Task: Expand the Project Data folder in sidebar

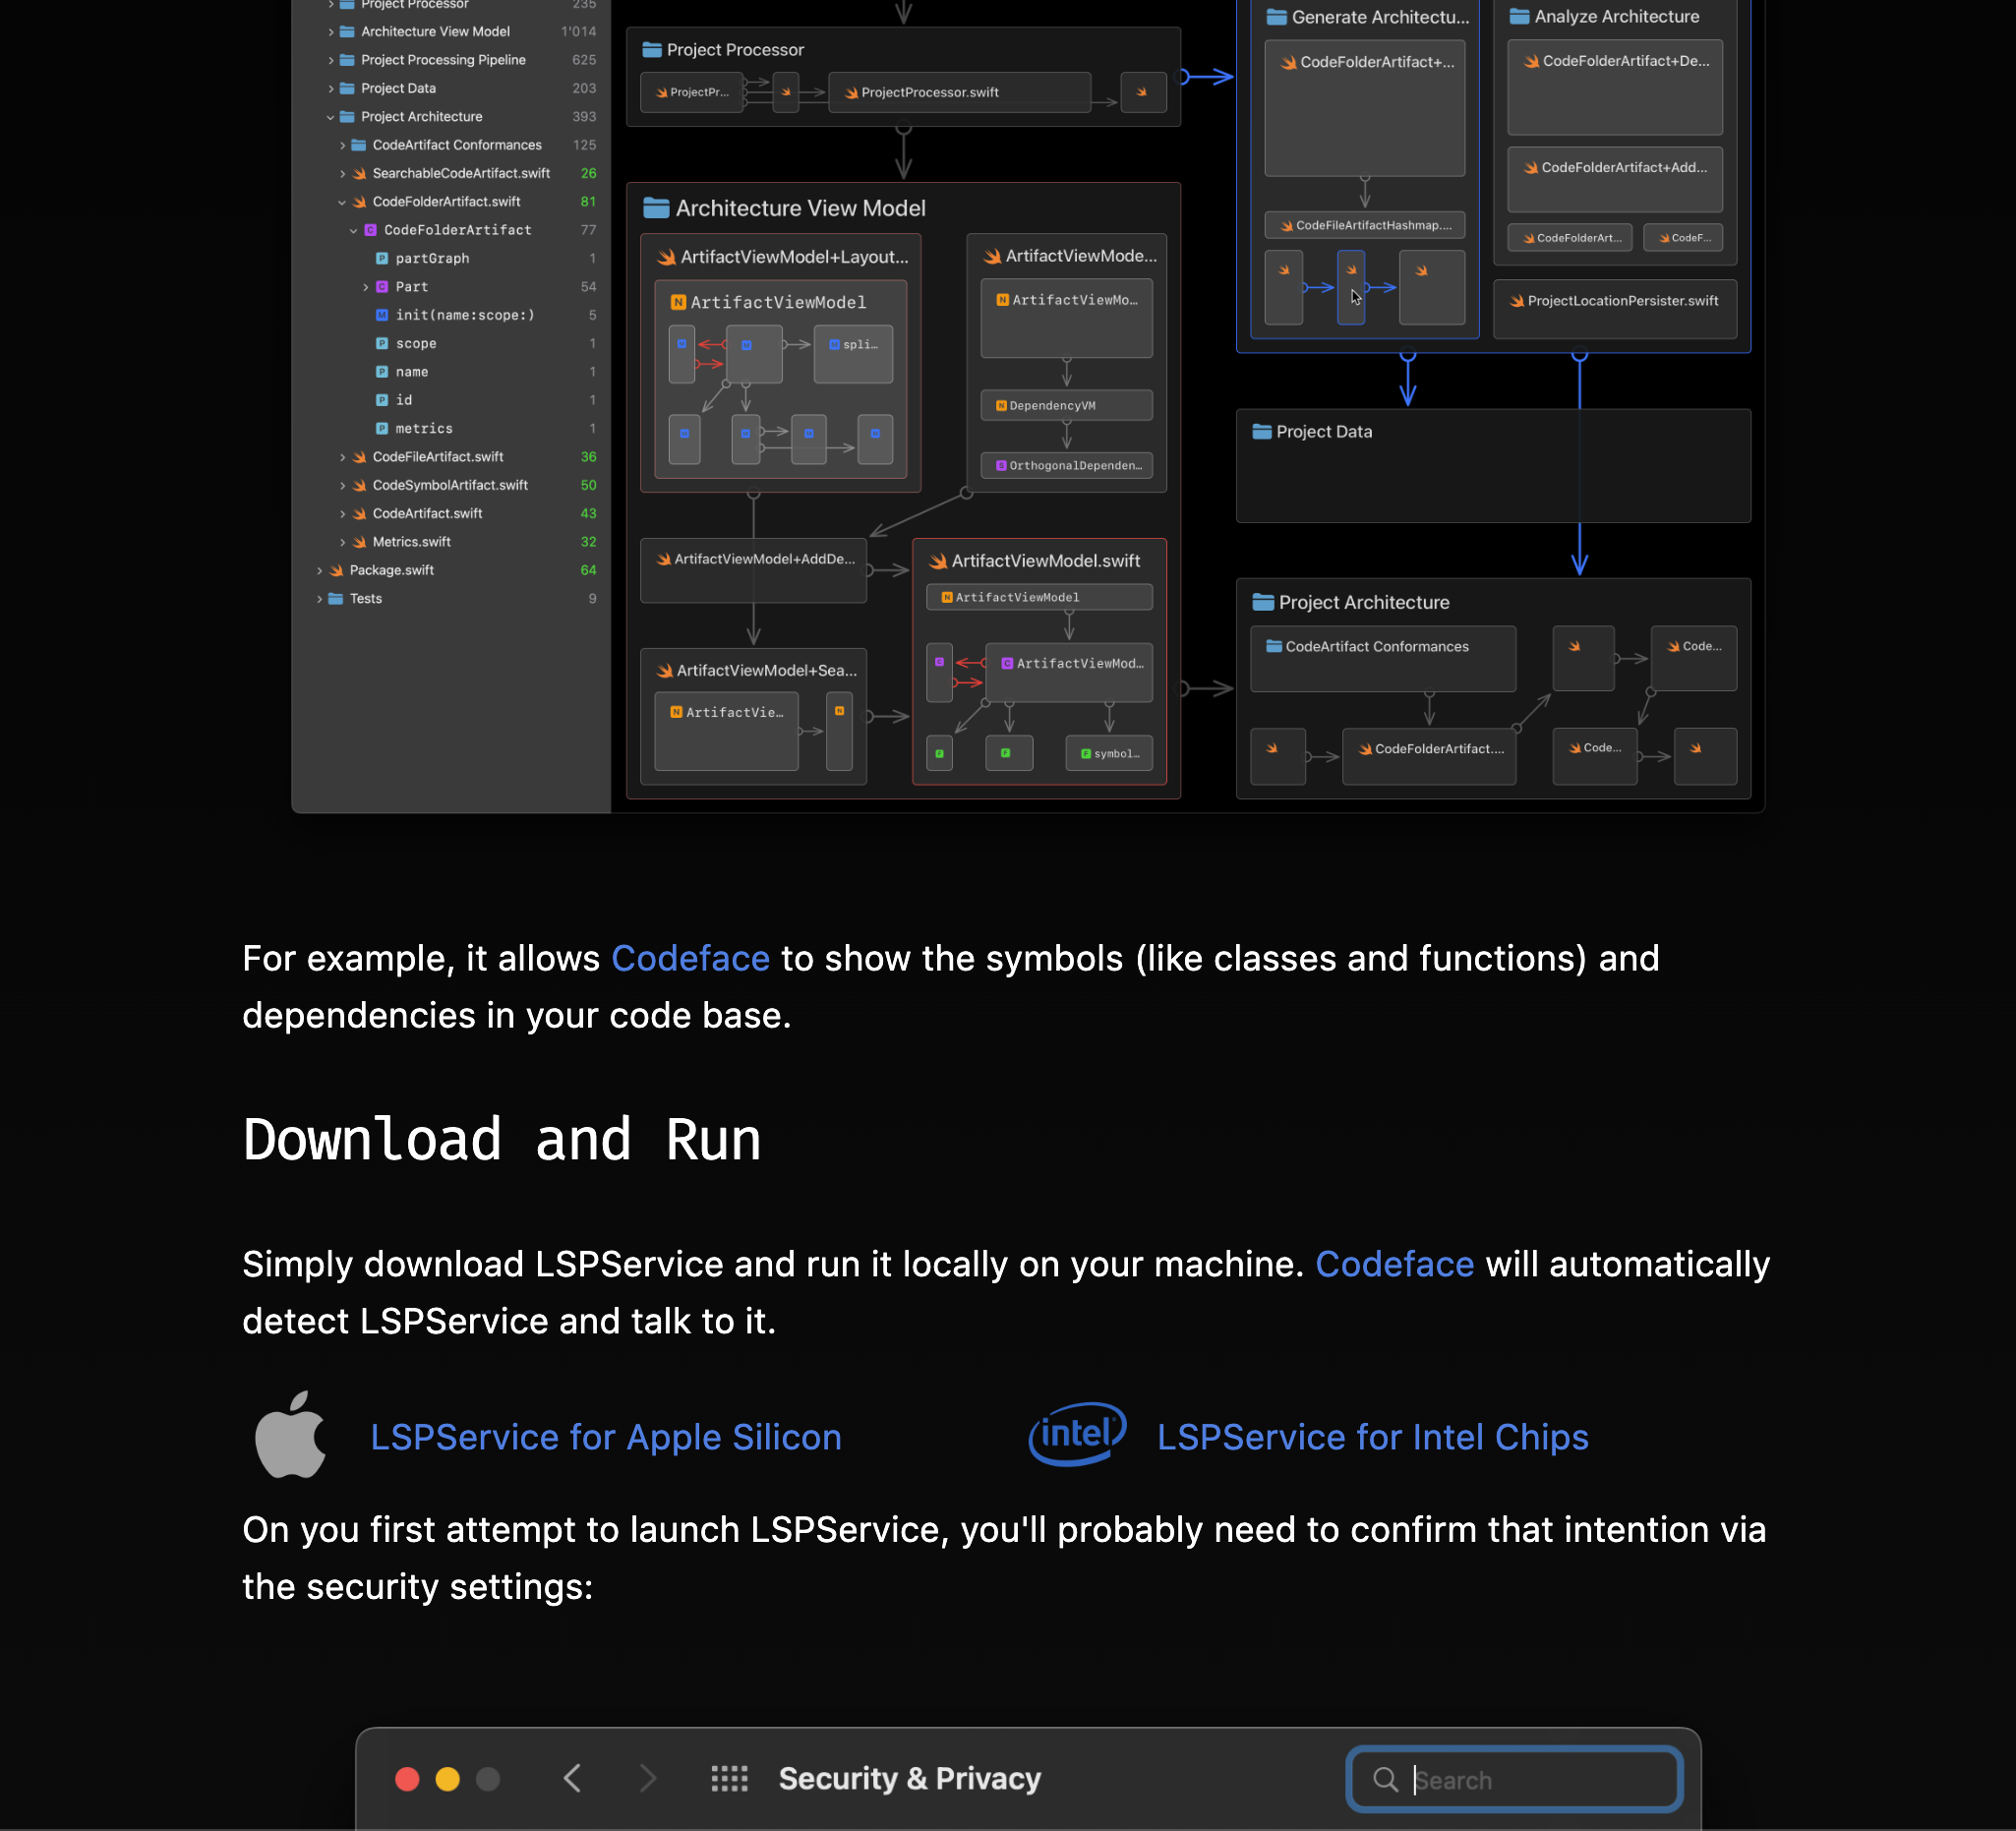Action: (331, 88)
